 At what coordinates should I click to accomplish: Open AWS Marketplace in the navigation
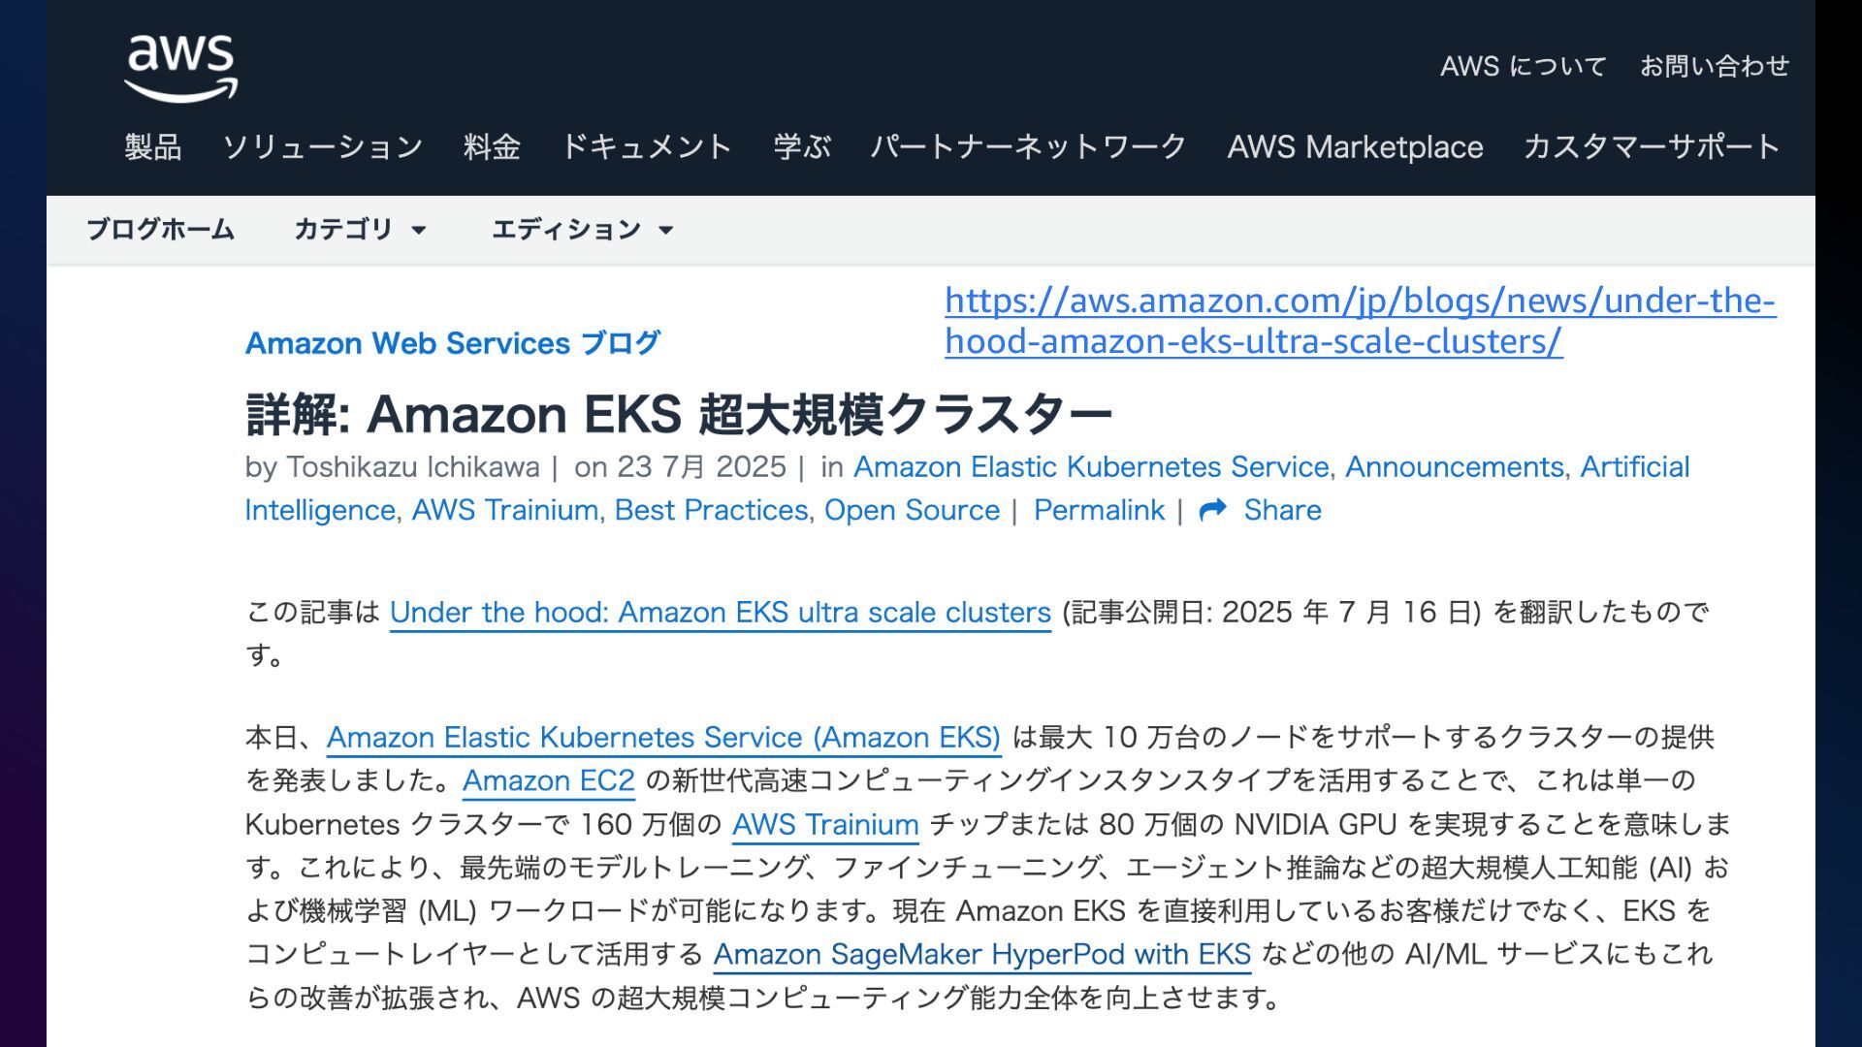[1355, 147]
